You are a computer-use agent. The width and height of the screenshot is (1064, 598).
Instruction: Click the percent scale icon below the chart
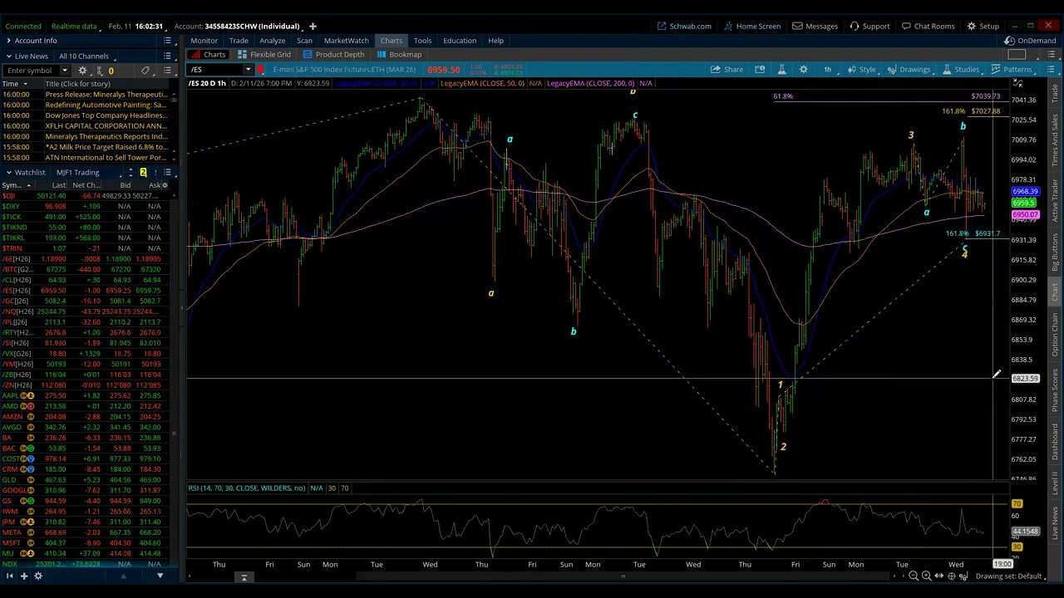click(964, 576)
